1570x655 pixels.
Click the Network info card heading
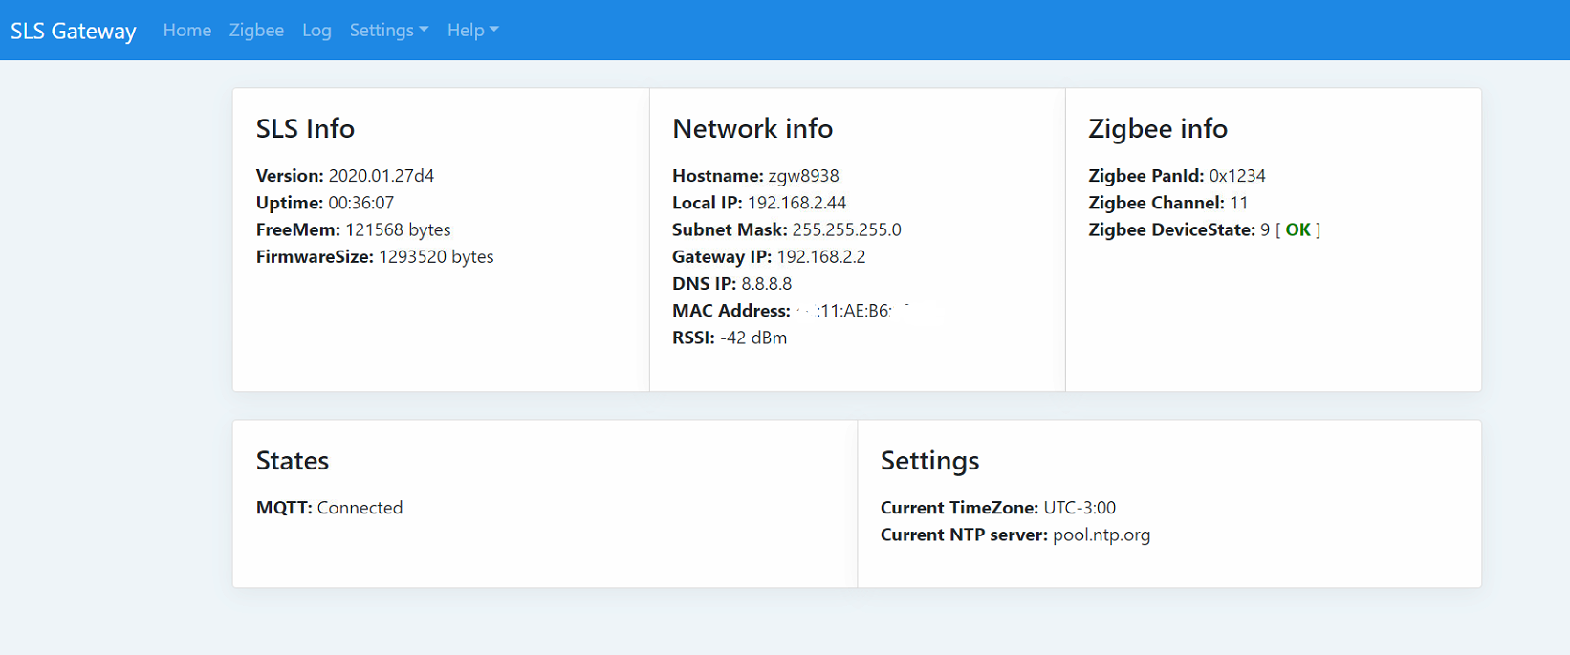752,128
